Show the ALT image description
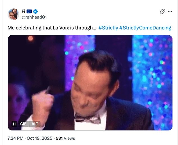178x145 pixels. 35,124
